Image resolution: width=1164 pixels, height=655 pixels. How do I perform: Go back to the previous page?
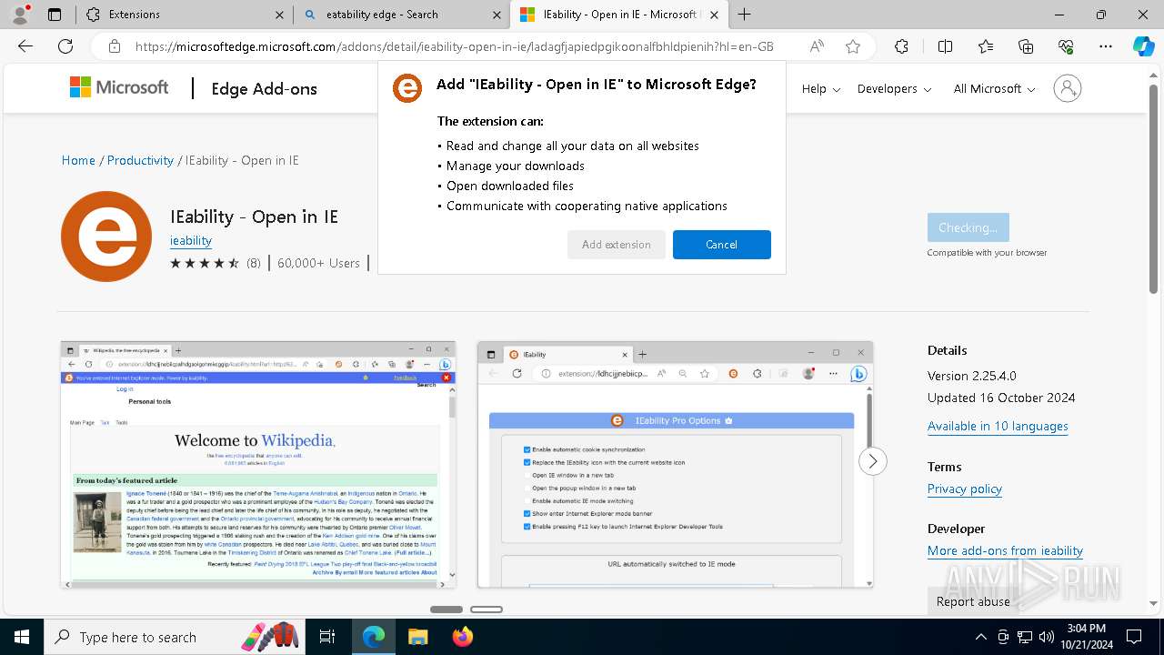pos(25,46)
